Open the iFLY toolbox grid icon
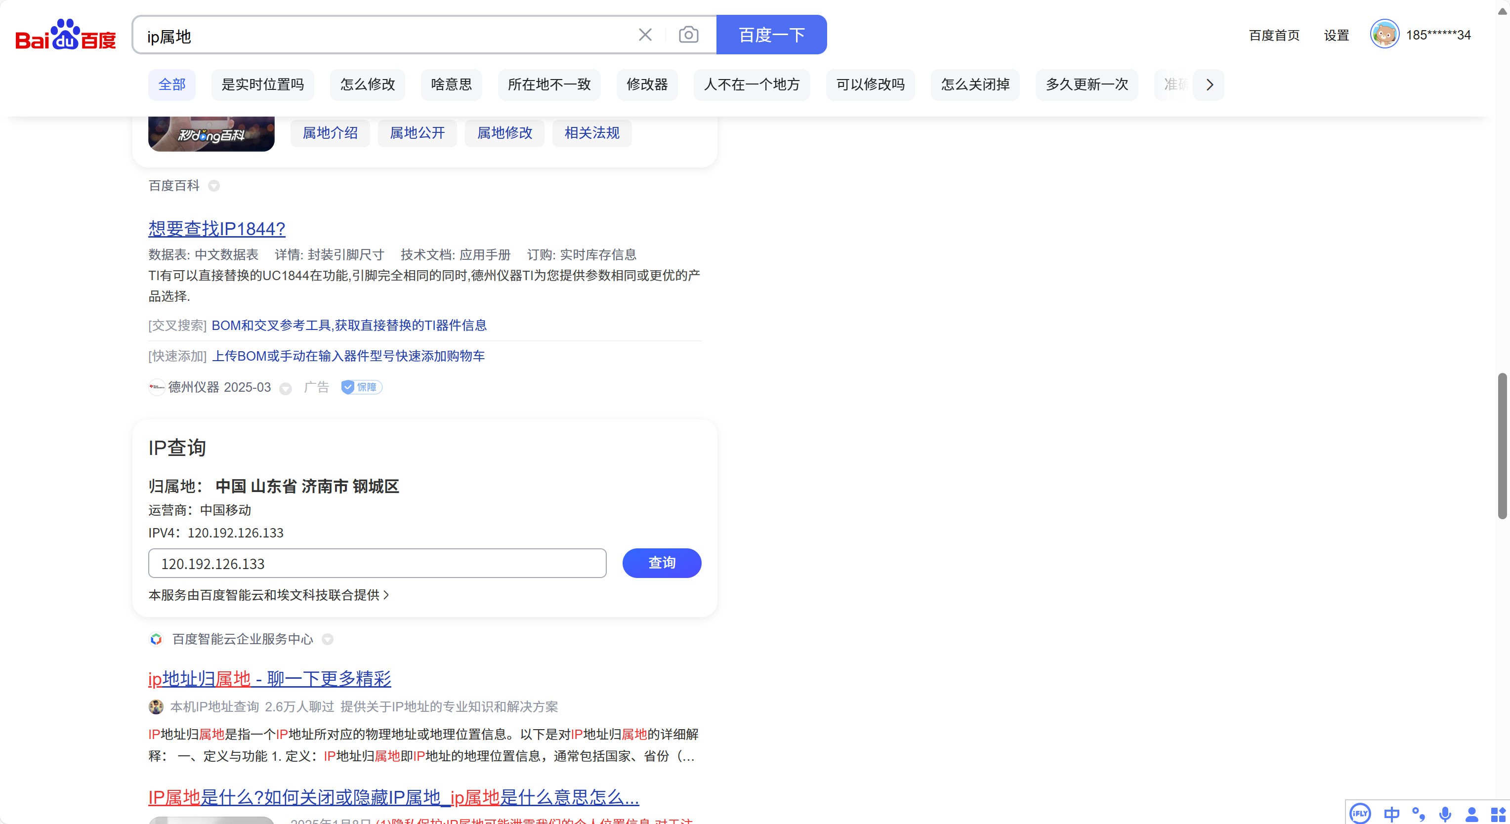The width and height of the screenshot is (1510, 824). click(x=1498, y=814)
